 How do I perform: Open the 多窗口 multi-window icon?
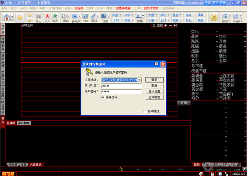[x=235, y=16]
